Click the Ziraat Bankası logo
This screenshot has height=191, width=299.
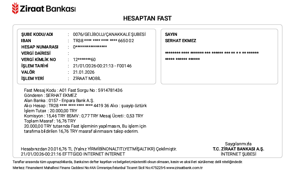click(x=44, y=8)
